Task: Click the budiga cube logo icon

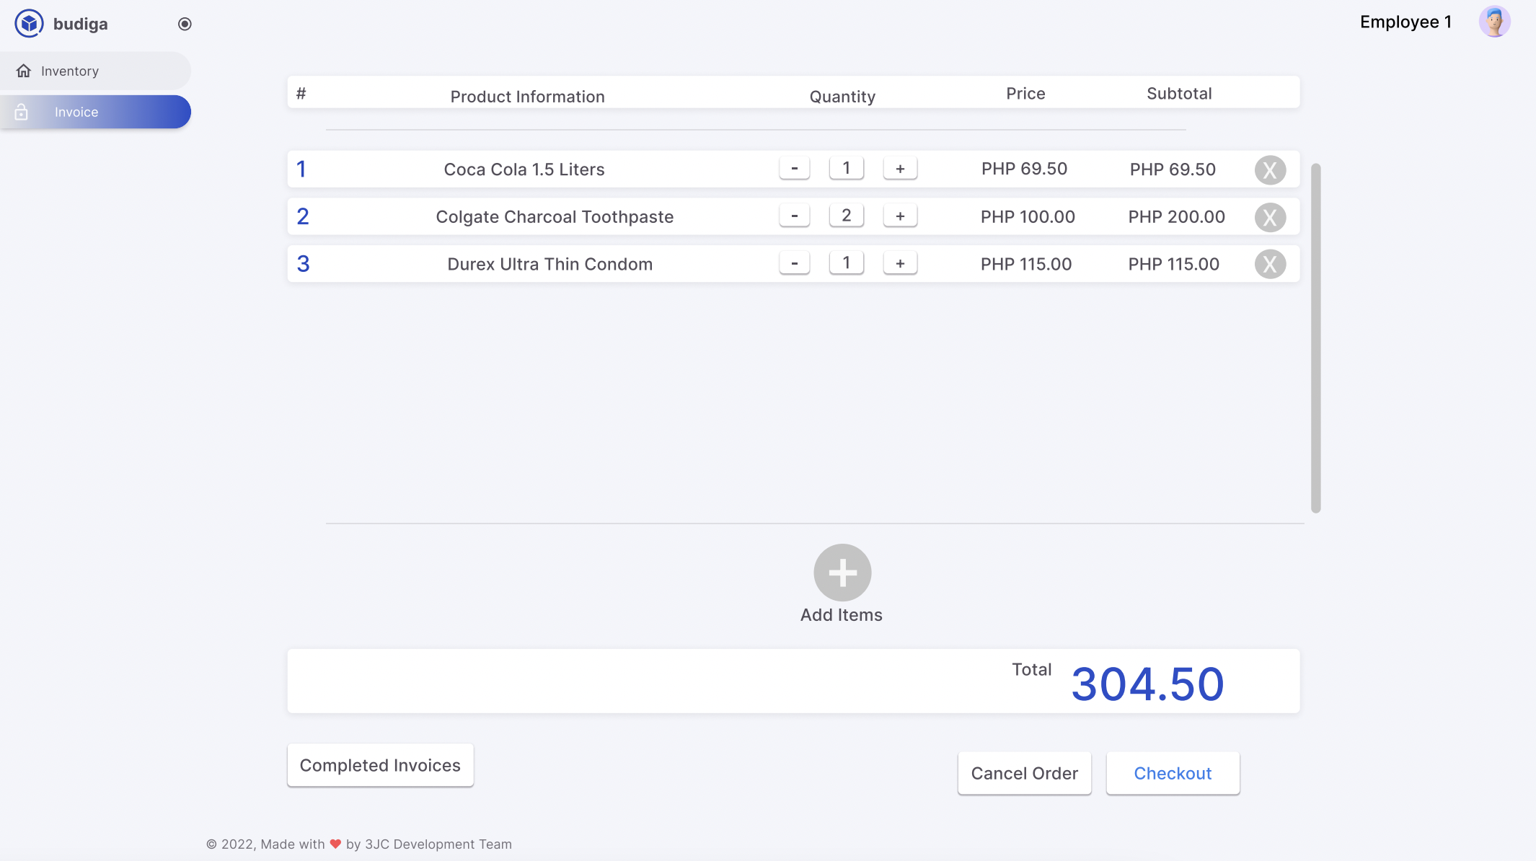Action: pyautogui.click(x=29, y=24)
